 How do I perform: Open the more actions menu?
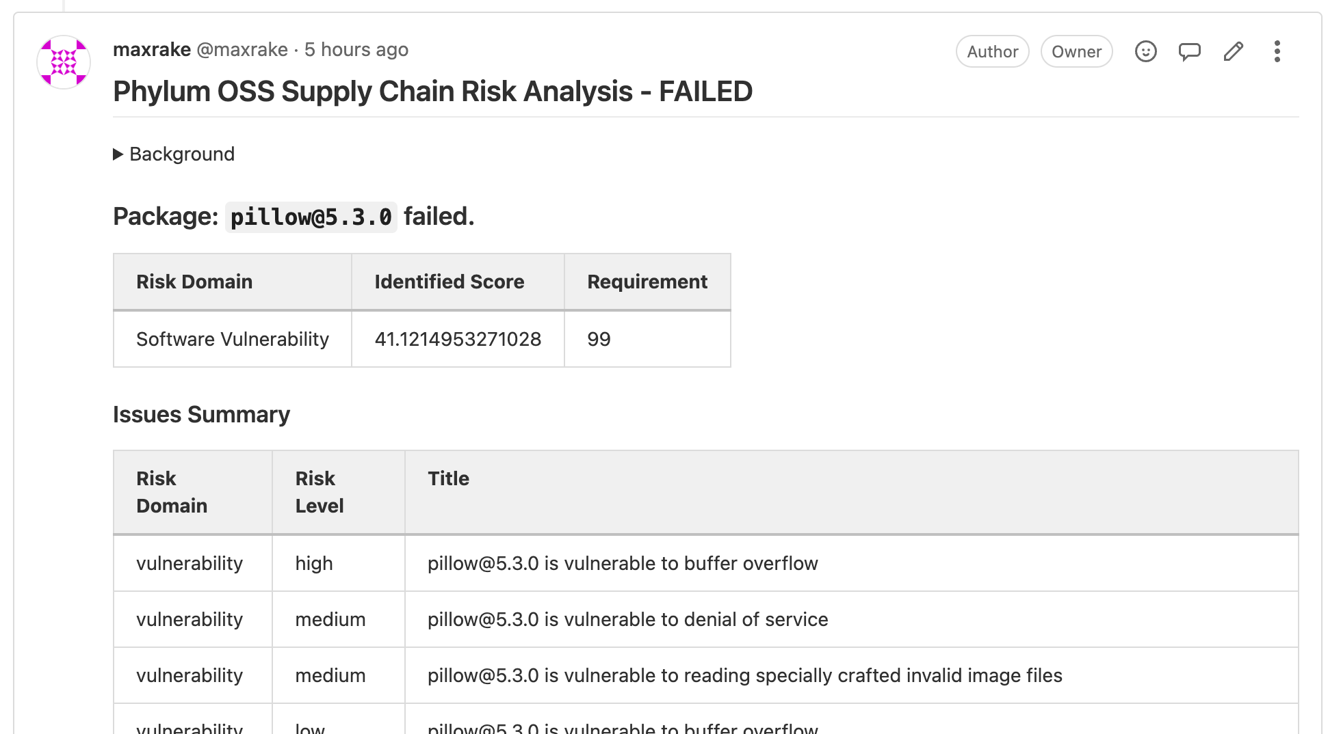click(1277, 51)
